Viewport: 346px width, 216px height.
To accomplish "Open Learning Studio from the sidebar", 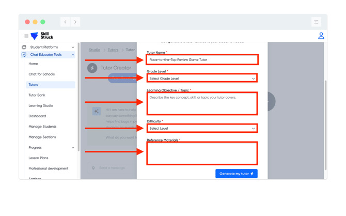I will 41,105.
